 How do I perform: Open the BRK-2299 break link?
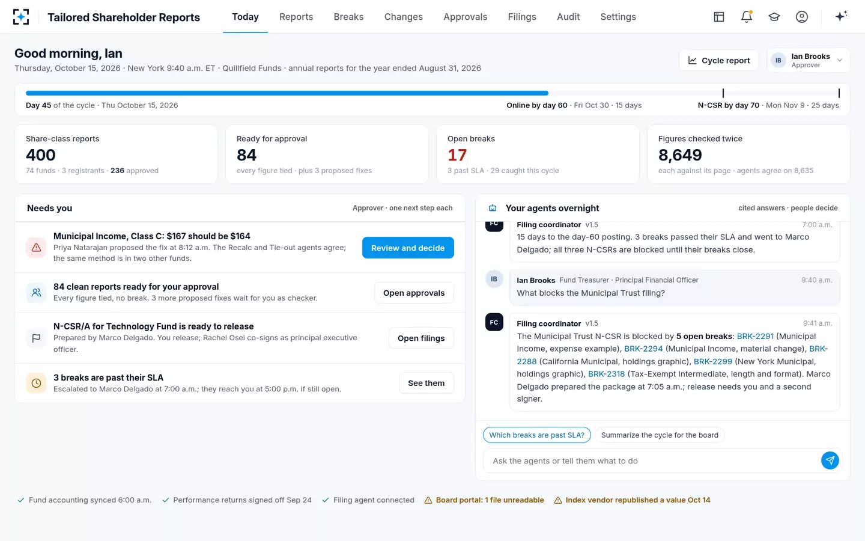(x=713, y=361)
